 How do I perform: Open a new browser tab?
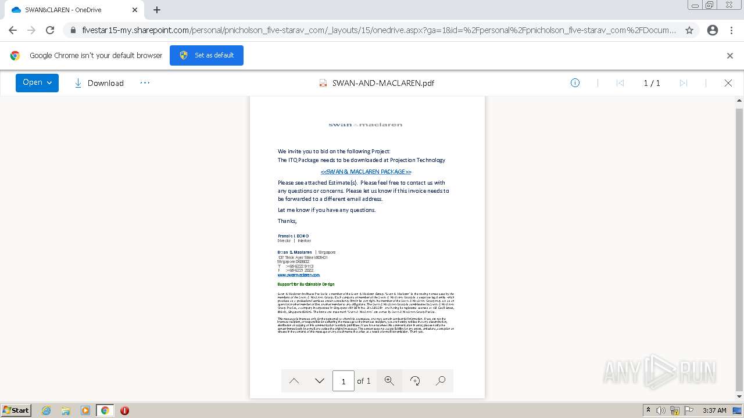tap(157, 10)
